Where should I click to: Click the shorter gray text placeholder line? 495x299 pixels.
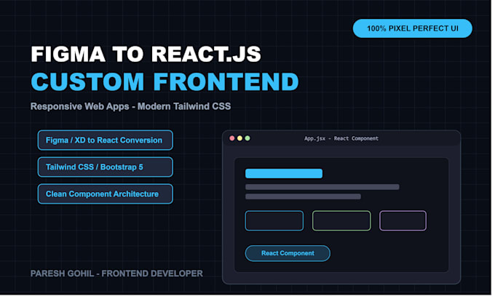click(x=303, y=196)
